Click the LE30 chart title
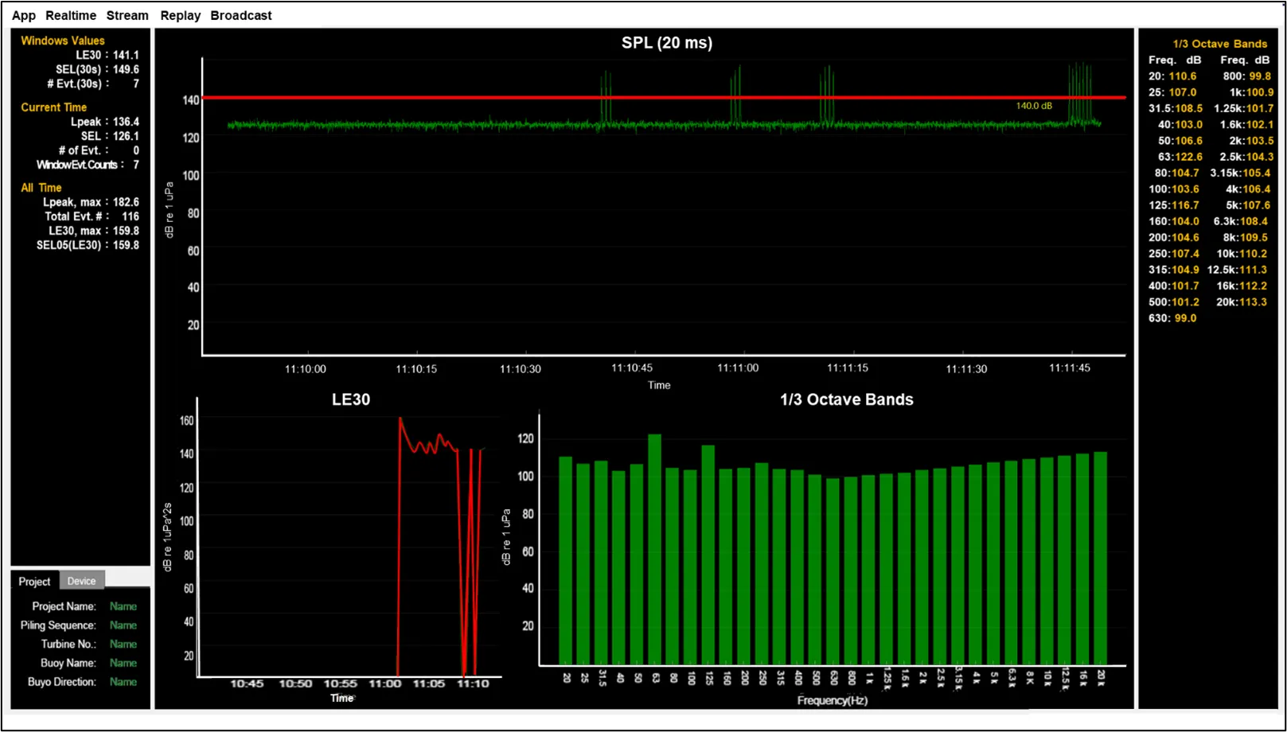 click(x=350, y=399)
